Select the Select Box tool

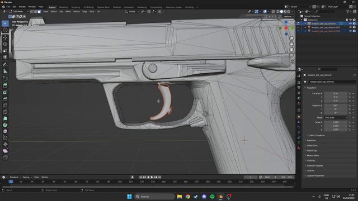click(5, 23)
